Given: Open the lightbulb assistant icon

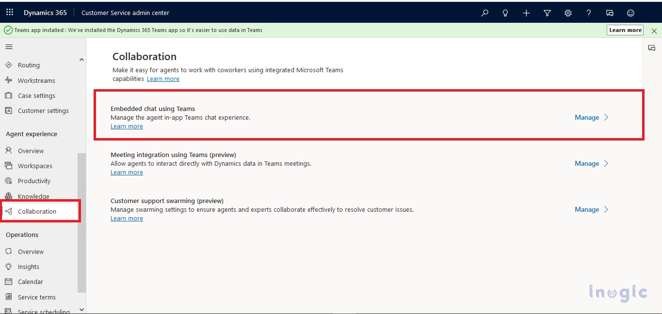Looking at the screenshot, I should pyautogui.click(x=505, y=13).
